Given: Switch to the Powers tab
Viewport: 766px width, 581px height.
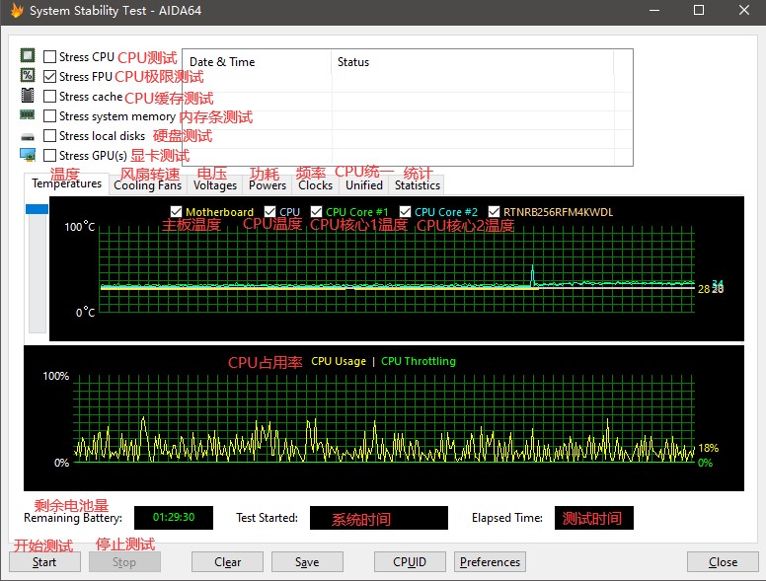Looking at the screenshot, I should [x=268, y=185].
